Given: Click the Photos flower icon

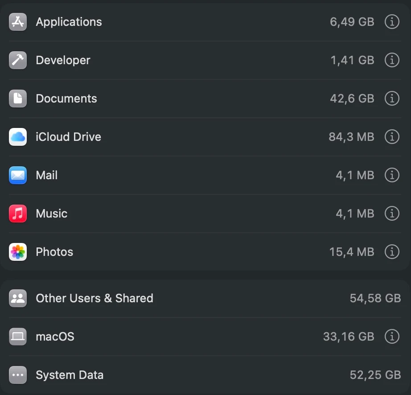Looking at the screenshot, I should [18, 251].
